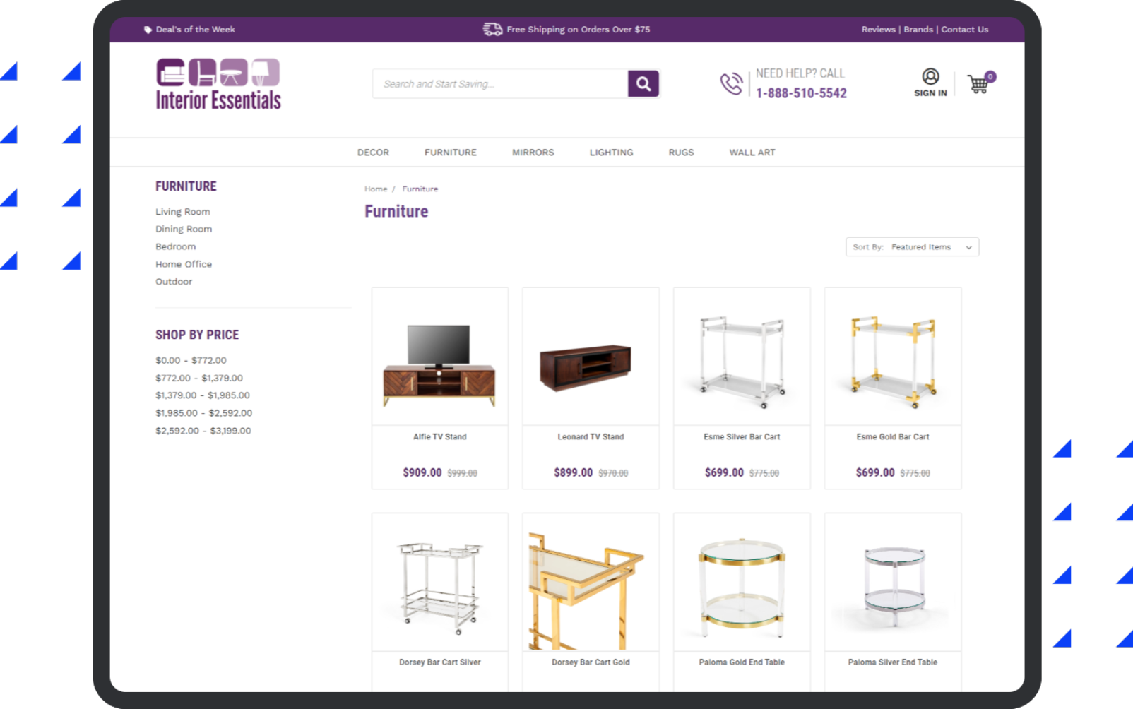Open the Contact Us link
The image size is (1133, 709).
click(x=965, y=30)
